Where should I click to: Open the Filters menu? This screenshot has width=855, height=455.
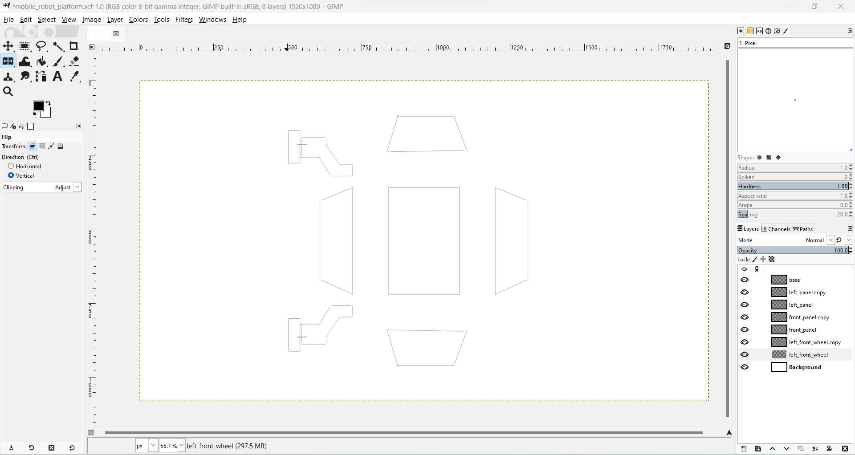click(x=184, y=20)
